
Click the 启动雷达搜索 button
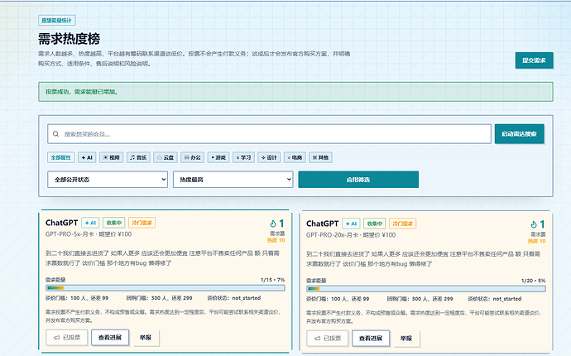point(520,134)
